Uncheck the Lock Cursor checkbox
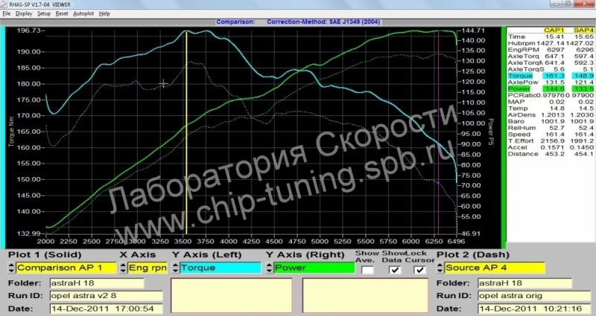Viewport: 596px width, 316px height. (420, 270)
